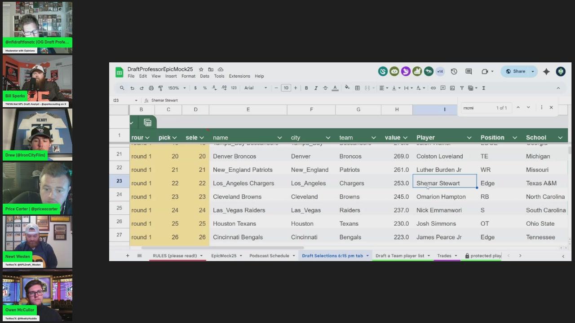Apply percent format icon

(x=205, y=88)
